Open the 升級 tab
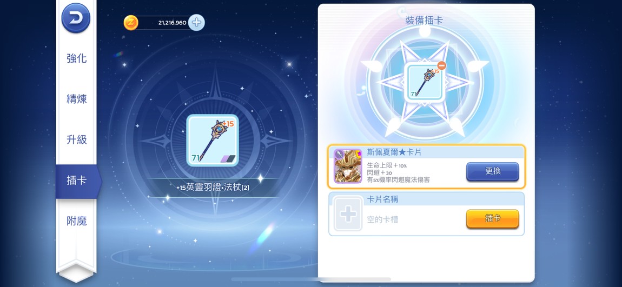This screenshot has height=287, width=622. point(76,139)
